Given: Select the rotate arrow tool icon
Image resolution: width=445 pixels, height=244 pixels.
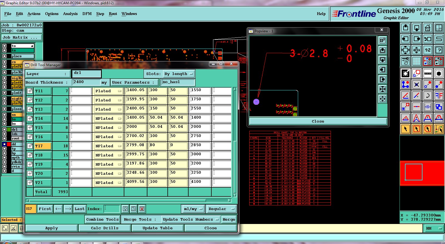Looking at the screenshot, I should 427,96.
